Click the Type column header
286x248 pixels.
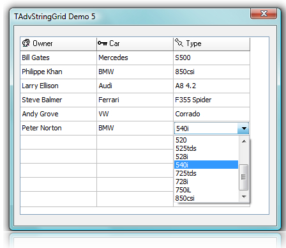[x=211, y=44]
